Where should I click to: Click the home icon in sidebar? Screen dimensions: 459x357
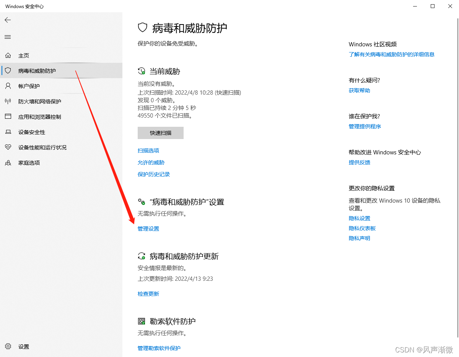coord(8,56)
